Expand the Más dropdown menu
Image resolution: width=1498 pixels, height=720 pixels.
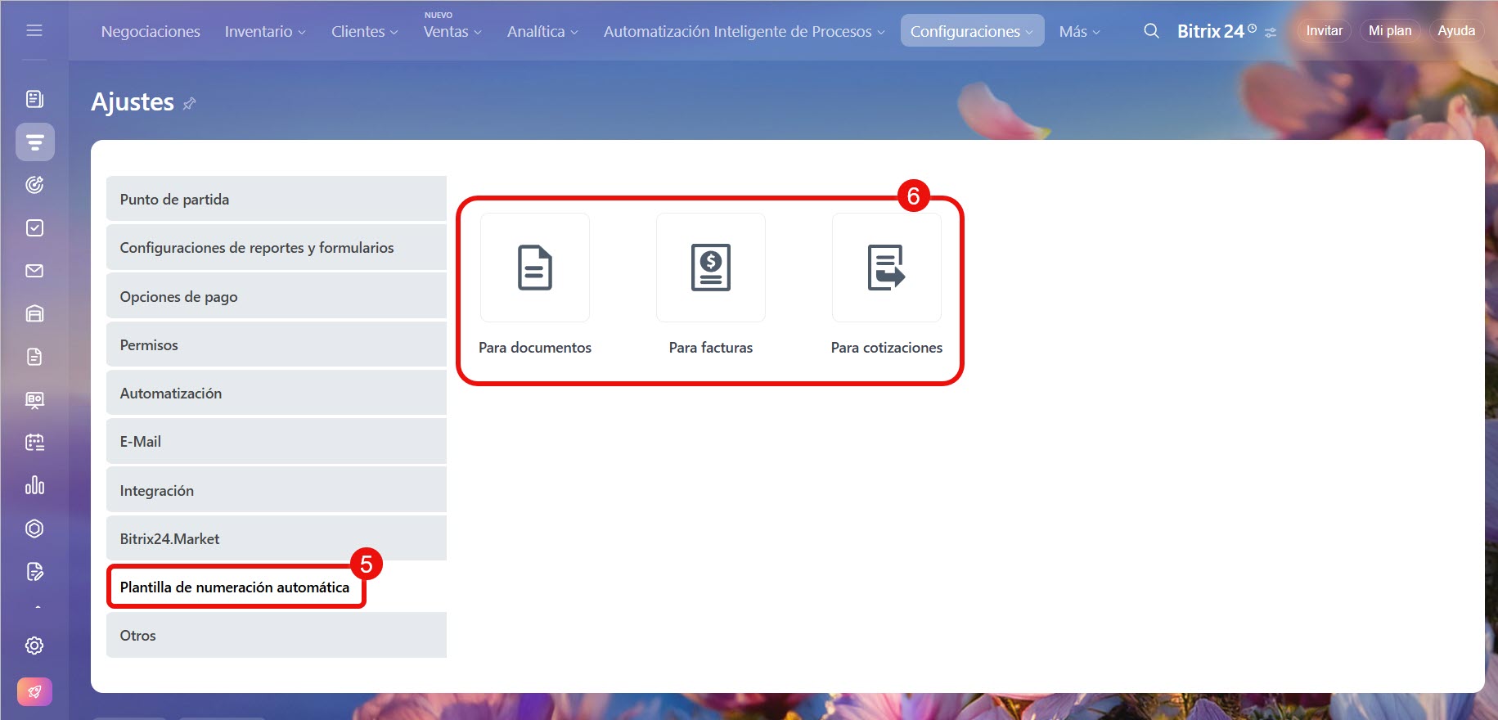coord(1079,31)
